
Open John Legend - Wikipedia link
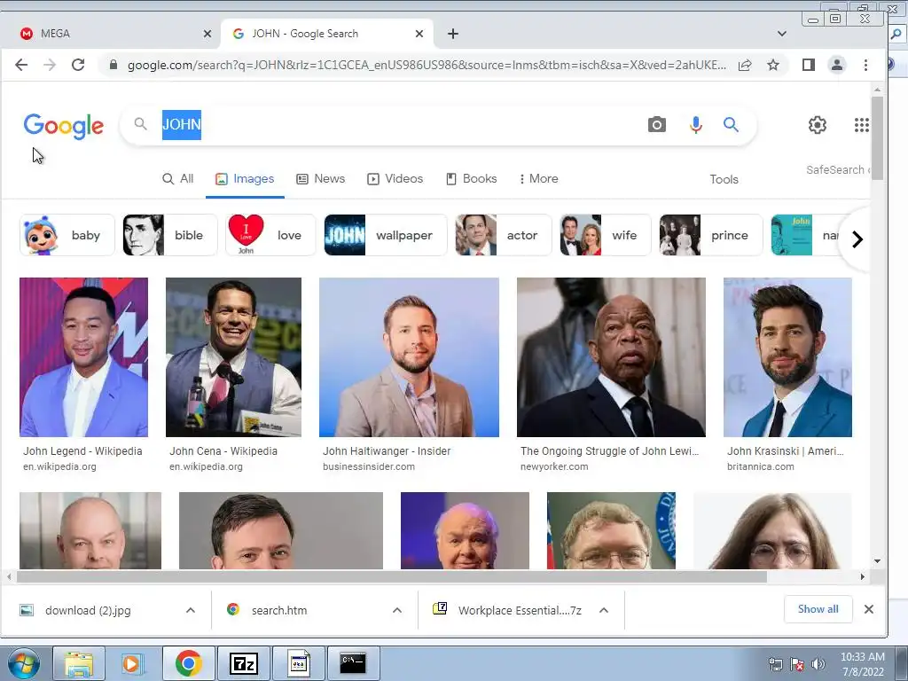coord(82,451)
